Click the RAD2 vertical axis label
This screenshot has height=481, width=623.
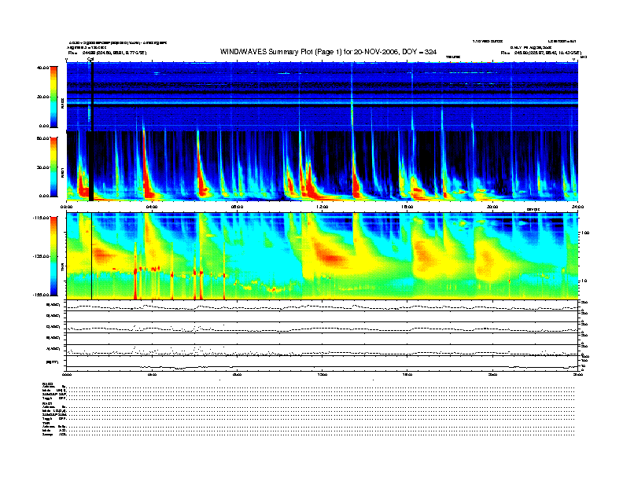[x=62, y=104]
